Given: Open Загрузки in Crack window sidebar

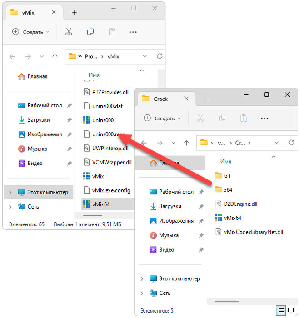Looking at the screenshot, I should click(165, 206).
